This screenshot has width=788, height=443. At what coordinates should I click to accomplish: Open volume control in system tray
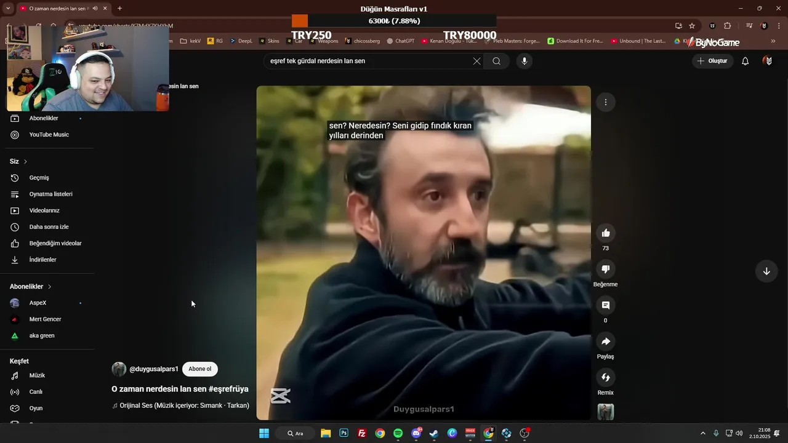coord(739,433)
